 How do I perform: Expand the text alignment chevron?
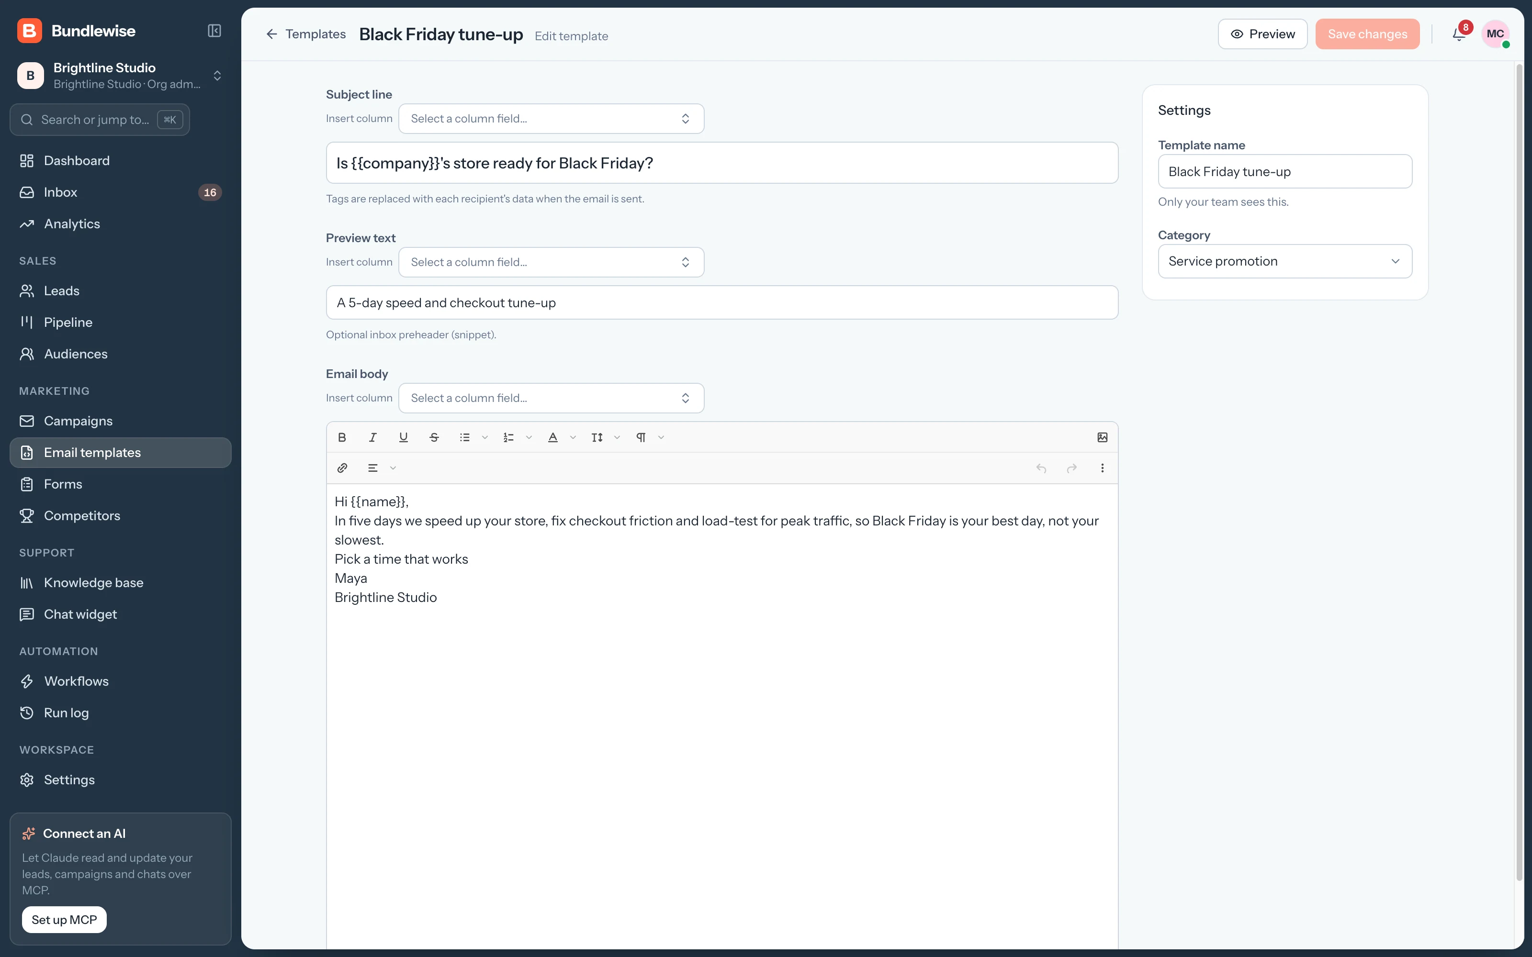click(x=393, y=468)
